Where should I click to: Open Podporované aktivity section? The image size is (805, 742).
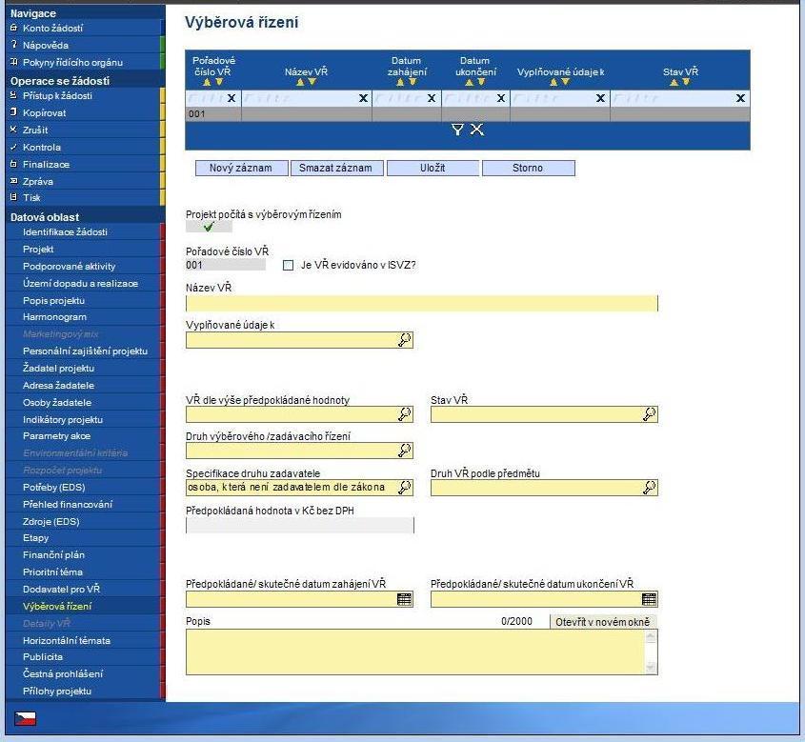click(69, 266)
